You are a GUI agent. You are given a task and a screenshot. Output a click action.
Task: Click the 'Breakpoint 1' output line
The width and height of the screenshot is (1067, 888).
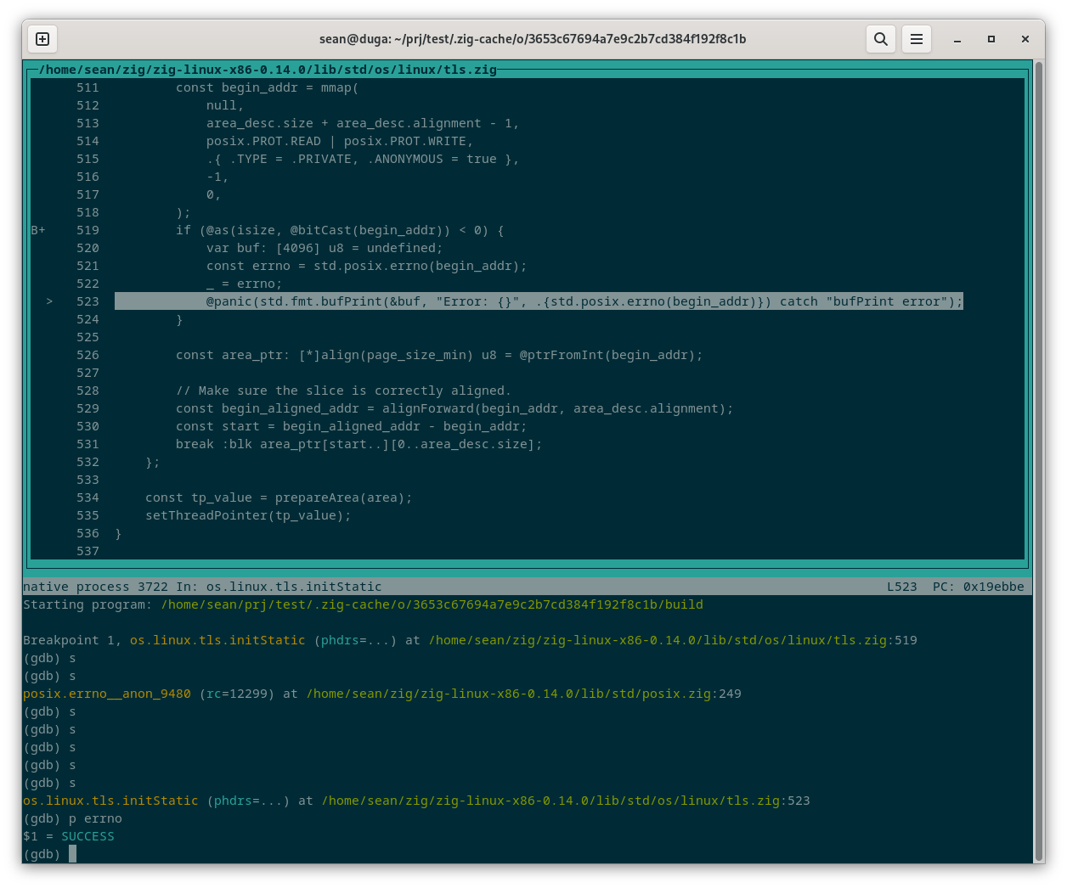[x=470, y=640]
